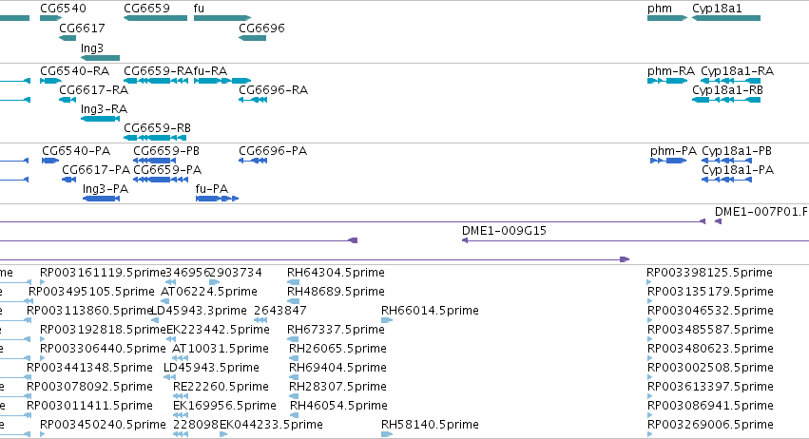The width and height of the screenshot is (809, 439).
Task: Select EST feature 2643847
Action: [280, 311]
